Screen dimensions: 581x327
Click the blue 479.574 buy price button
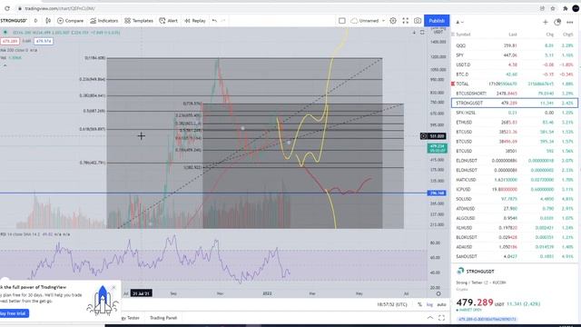tap(44, 41)
